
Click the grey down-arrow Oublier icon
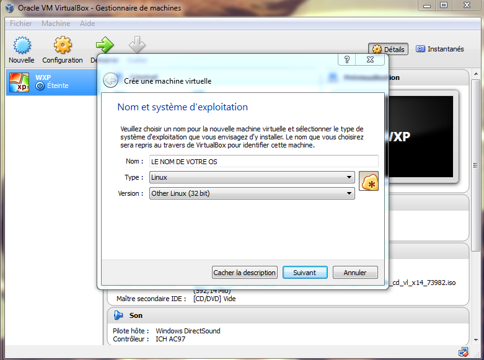tap(137, 45)
